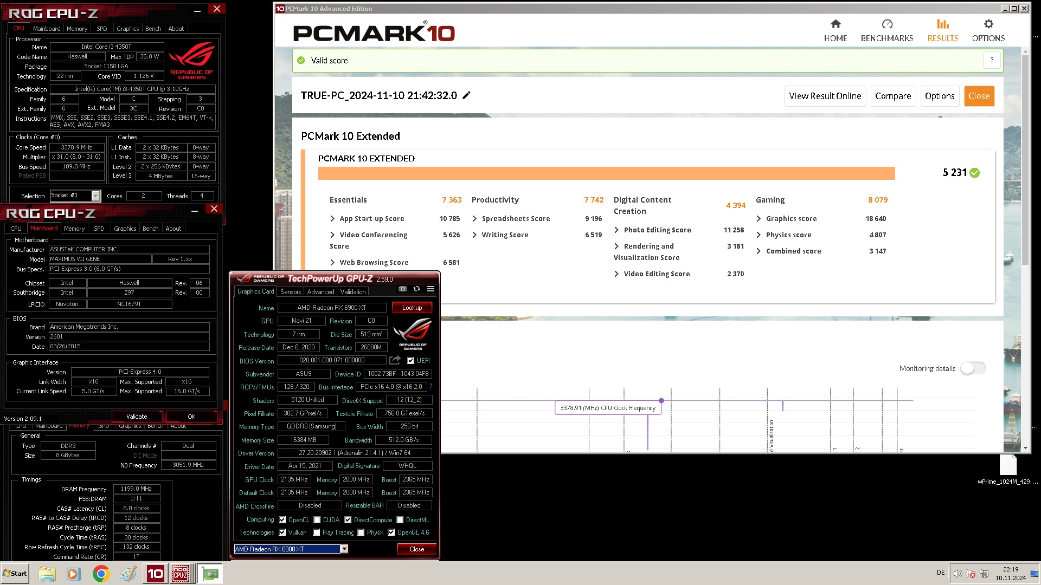1041x585 pixels.
Task: Click View Result Online button
Action: [x=825, y=96]
